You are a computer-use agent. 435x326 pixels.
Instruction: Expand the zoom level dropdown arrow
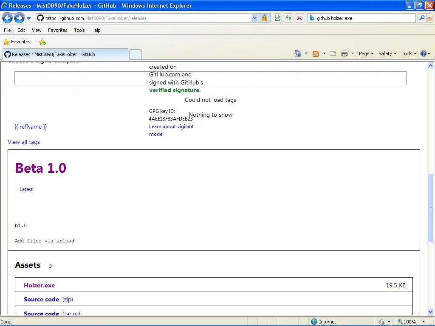click(x=424, y=322)
